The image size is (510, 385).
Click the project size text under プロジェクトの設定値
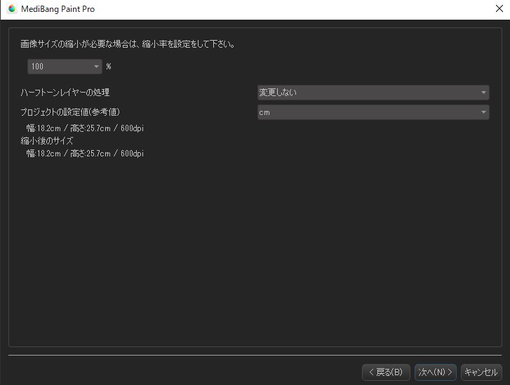(x=85, y=128)
